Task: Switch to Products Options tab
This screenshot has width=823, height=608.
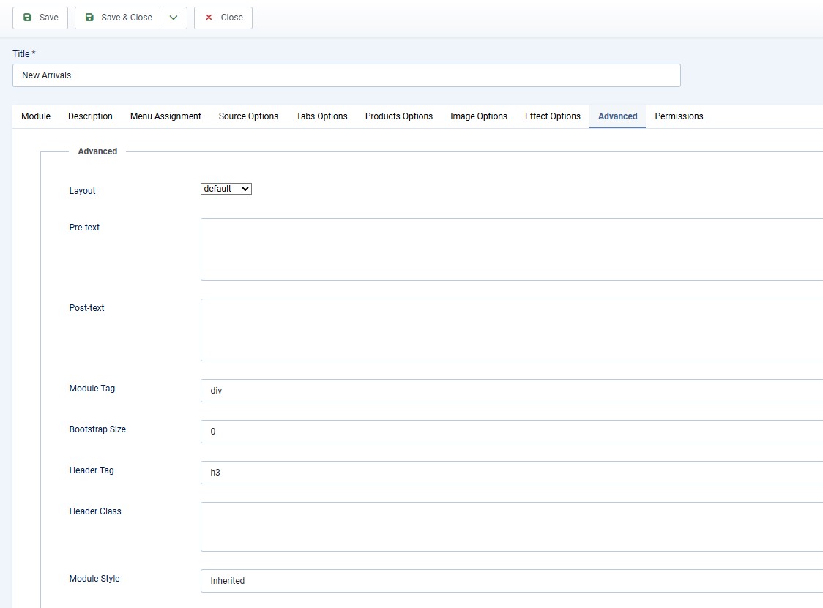Action: click(398, 116)
